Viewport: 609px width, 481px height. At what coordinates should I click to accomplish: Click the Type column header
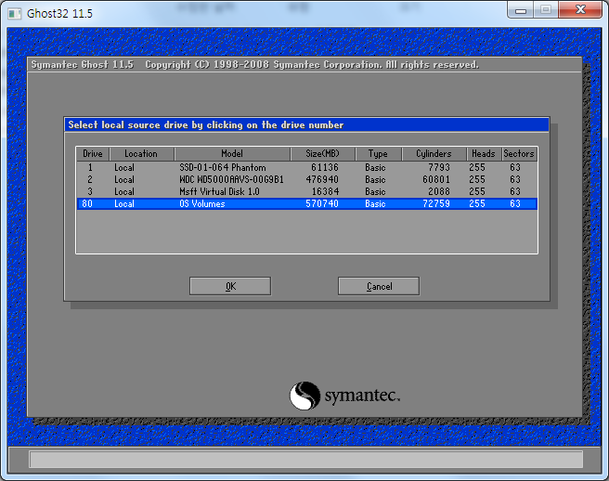(378, 154)
